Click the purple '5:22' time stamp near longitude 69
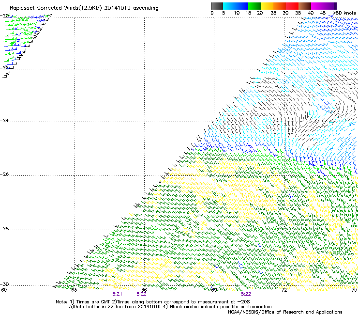The width and height of the screenshot is (358, 315). click(x=246, y=294)
